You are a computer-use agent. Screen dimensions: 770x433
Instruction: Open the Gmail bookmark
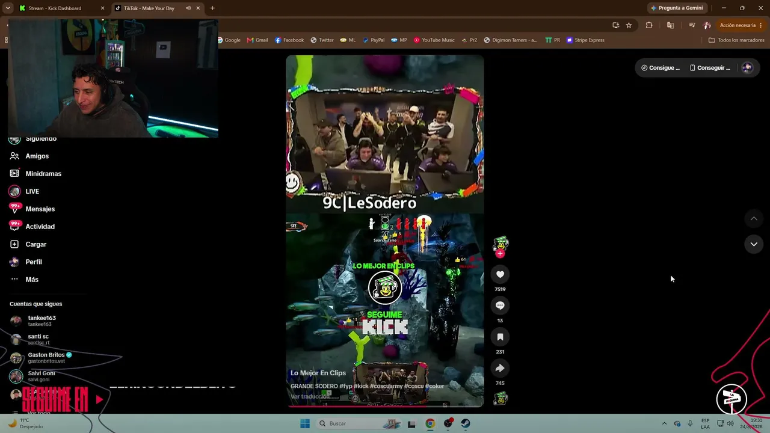(257, 40)
